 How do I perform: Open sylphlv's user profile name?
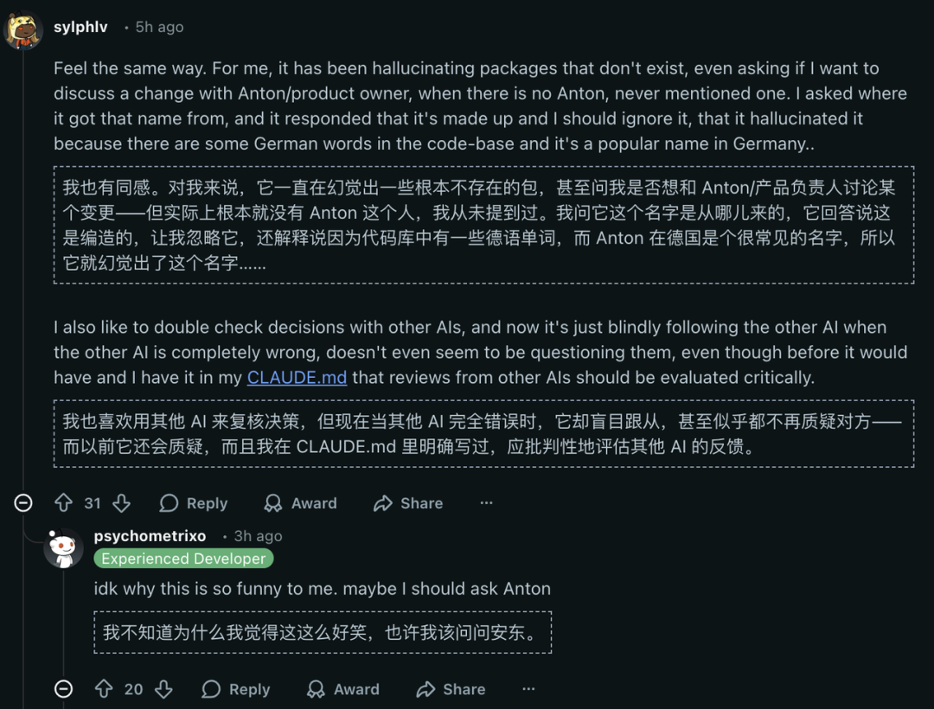(x=80, y=27)
